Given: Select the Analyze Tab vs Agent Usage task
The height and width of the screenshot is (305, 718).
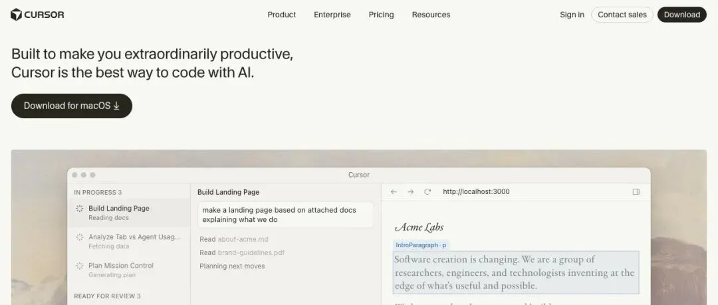Looking at the screenshot, I should [129, 241].
